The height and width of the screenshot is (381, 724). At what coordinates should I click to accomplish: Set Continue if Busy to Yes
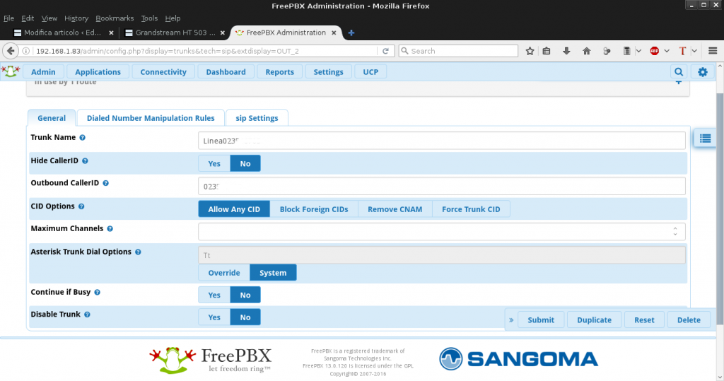pos(214,295)
